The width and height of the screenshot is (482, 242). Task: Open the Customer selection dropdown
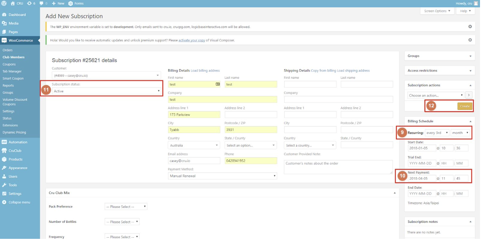106,76
